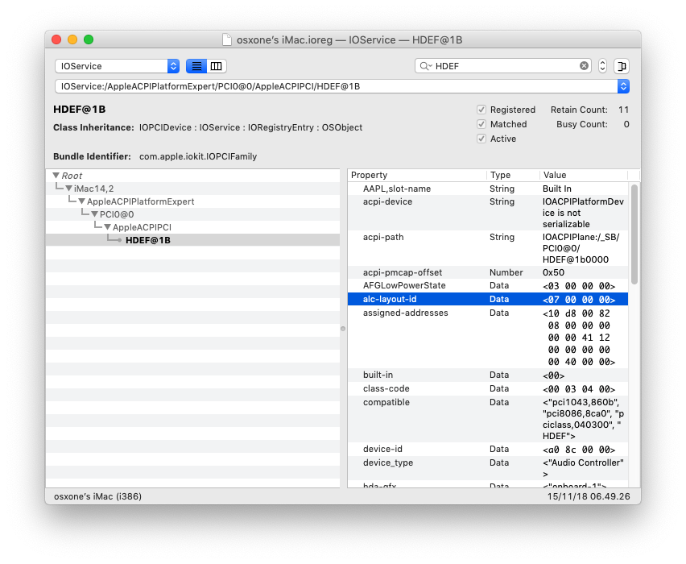Click the Class Inheritance text line
Image resolution: width=686 pixels, height=564 pixels.
point(208,127)
